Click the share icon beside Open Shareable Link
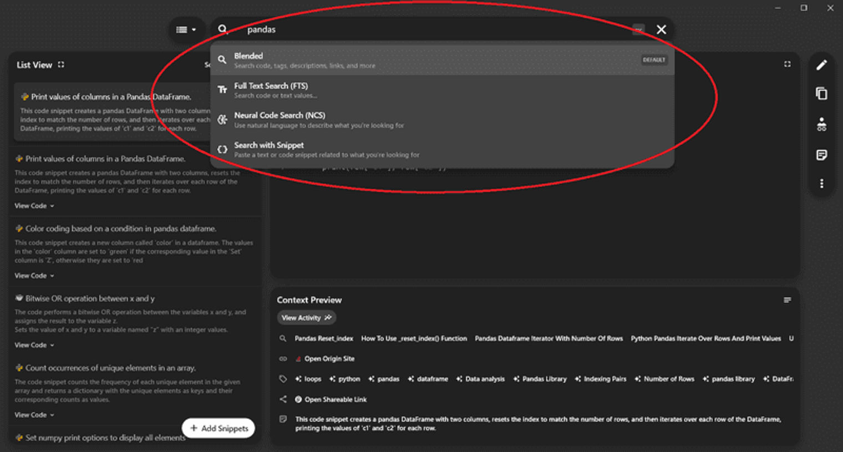This screenshot has height=452, width=843. [283, 399]
